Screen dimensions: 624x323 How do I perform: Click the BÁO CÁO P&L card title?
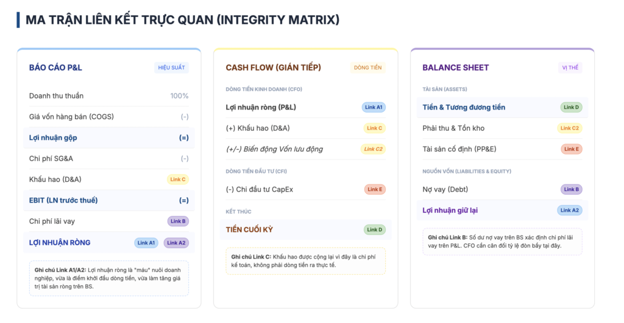coord(55,68)
